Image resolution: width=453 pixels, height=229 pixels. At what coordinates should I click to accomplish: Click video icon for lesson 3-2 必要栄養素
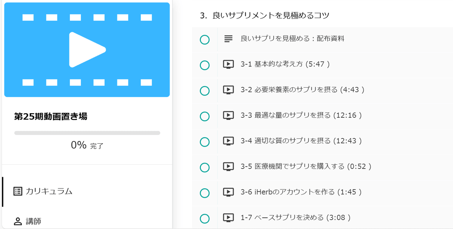tap(228, 90)
